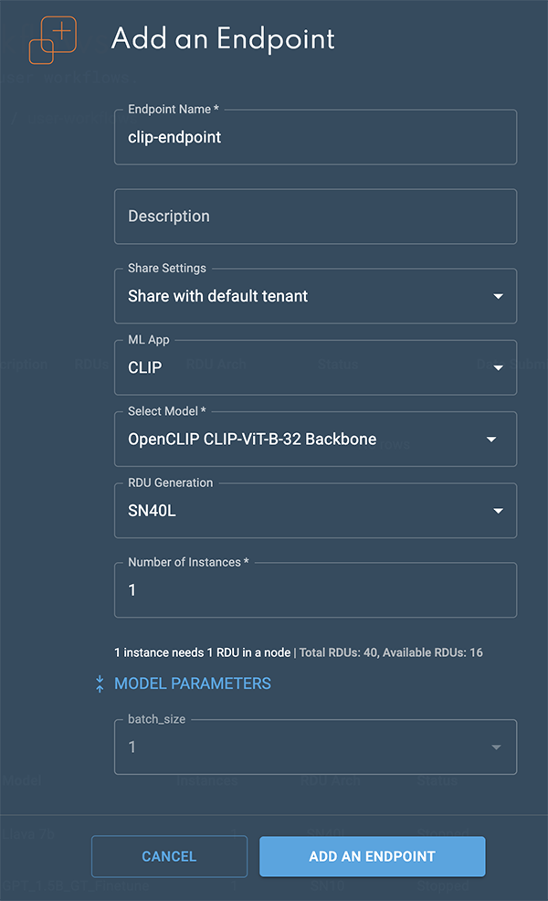The height and width of the screenshot is (901, 548).
Task: Click the chevron on the Share Settings field
Action: click(x=500, y=296)
